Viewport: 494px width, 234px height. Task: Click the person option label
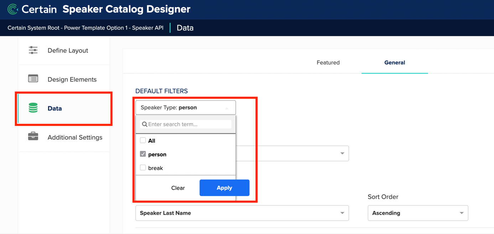click(x=157, y=154)
